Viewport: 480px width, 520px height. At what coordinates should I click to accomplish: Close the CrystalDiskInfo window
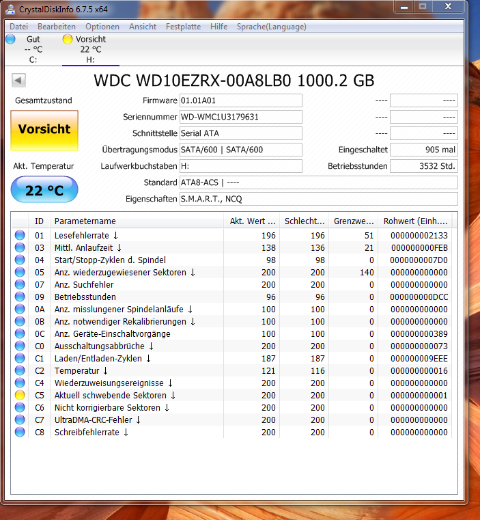[x=448, y=6]
